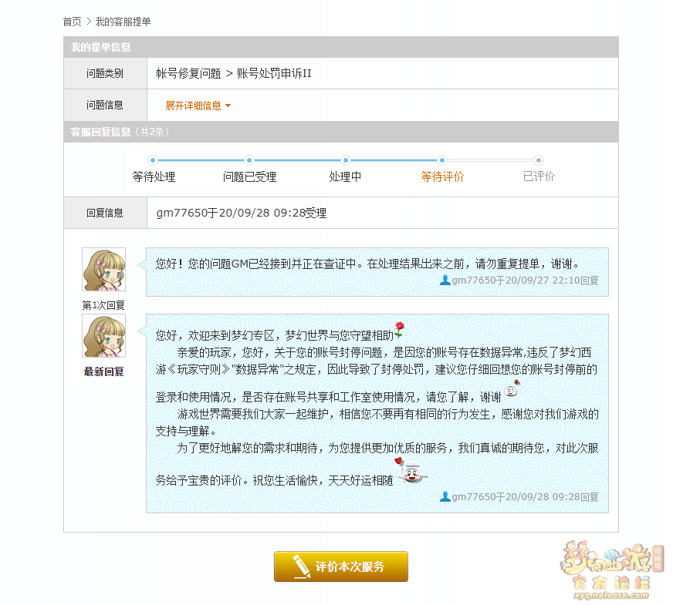The image size is (673, 605).
Task: Click the greyed 已评价 progress step dot
Action: pos(539,160)
